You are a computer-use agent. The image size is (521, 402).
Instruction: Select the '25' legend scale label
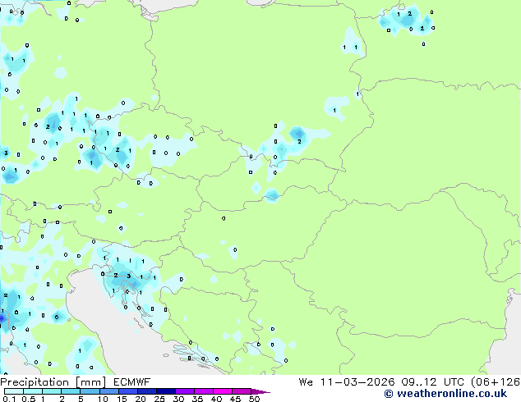click(159, 399)
